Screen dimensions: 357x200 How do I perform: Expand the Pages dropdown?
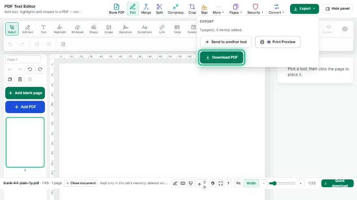(235, 9)
